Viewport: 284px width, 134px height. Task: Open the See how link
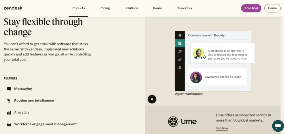222,128
